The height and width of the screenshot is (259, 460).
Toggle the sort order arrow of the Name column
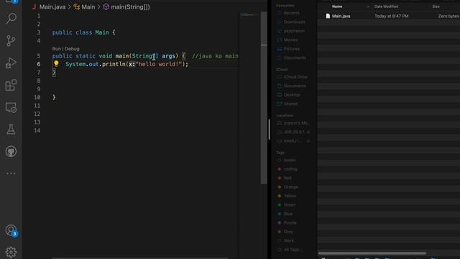pos(368,6)
